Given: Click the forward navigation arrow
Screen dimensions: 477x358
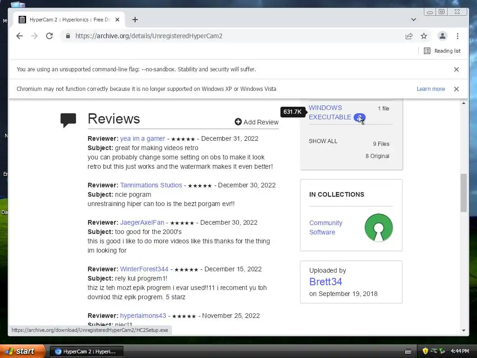Looking at the screenshot, I should pos(34,36).
